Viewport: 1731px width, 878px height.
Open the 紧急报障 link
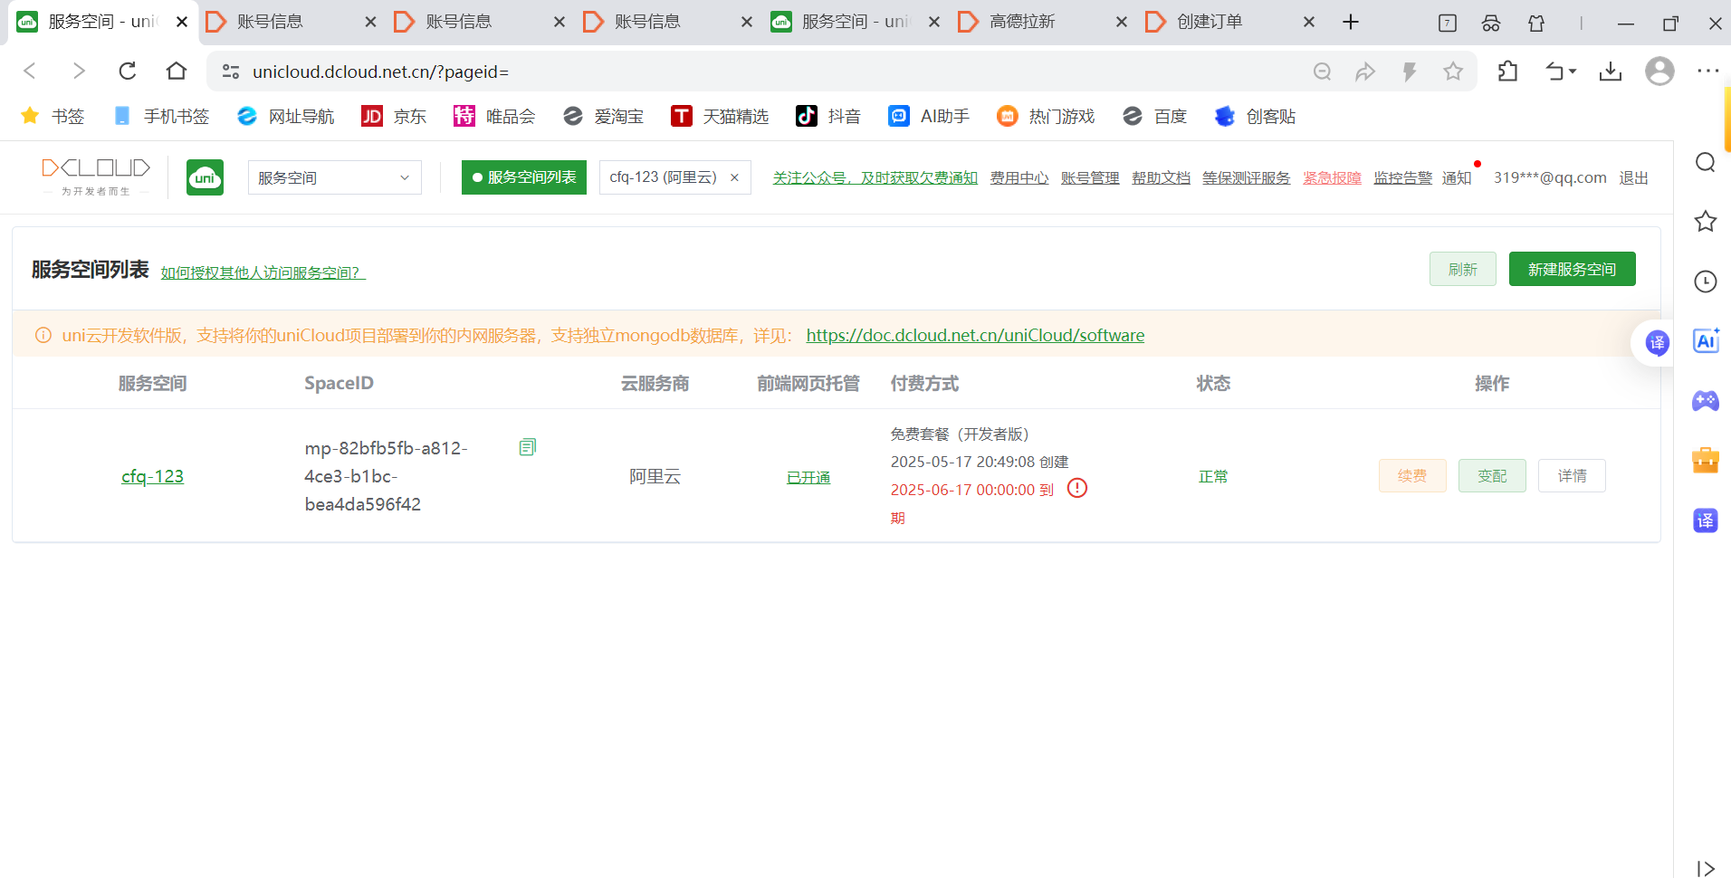coord(1333,177)
